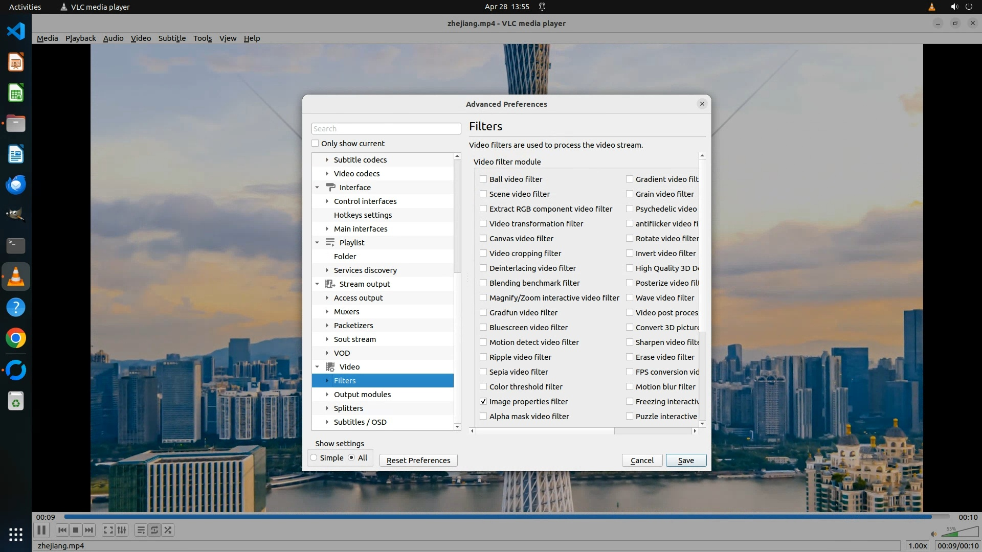Click the pause playback button
982x552 pixels.
click(x=41, y=530)
